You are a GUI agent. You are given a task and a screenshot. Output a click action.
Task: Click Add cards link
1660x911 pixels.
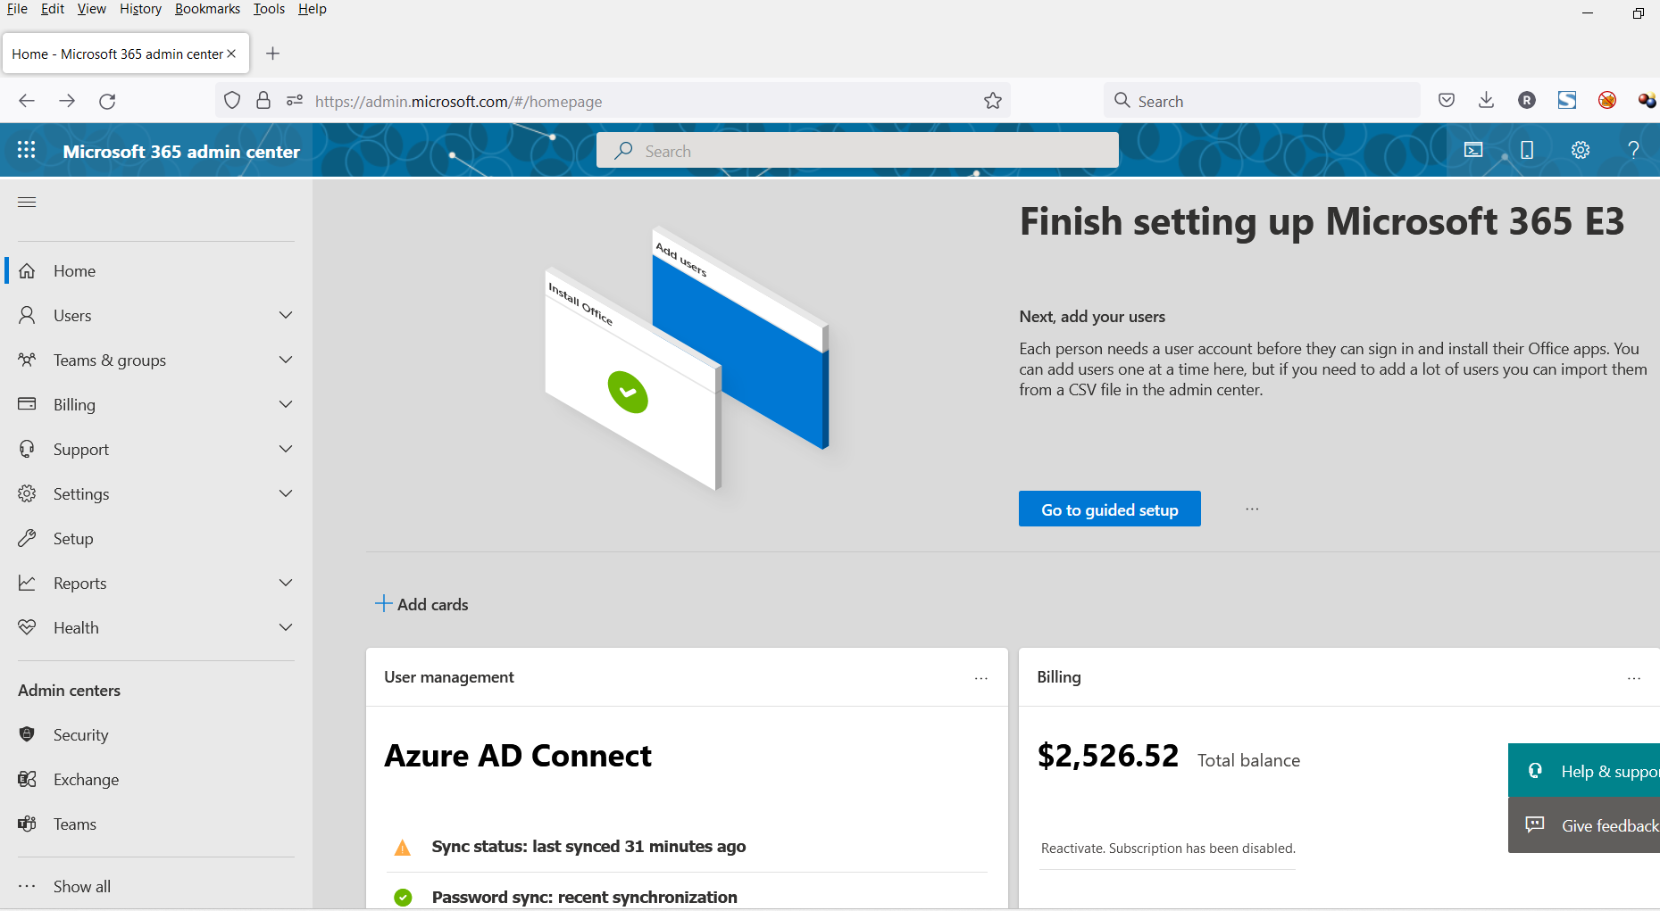coord(421,604)
